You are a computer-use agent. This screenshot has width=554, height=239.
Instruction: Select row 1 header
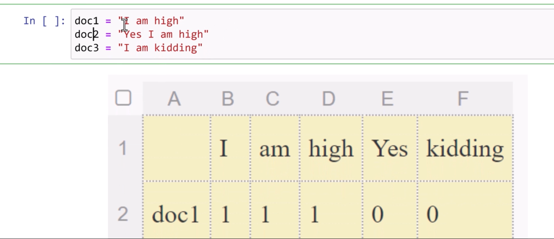(x=123, y=148)
